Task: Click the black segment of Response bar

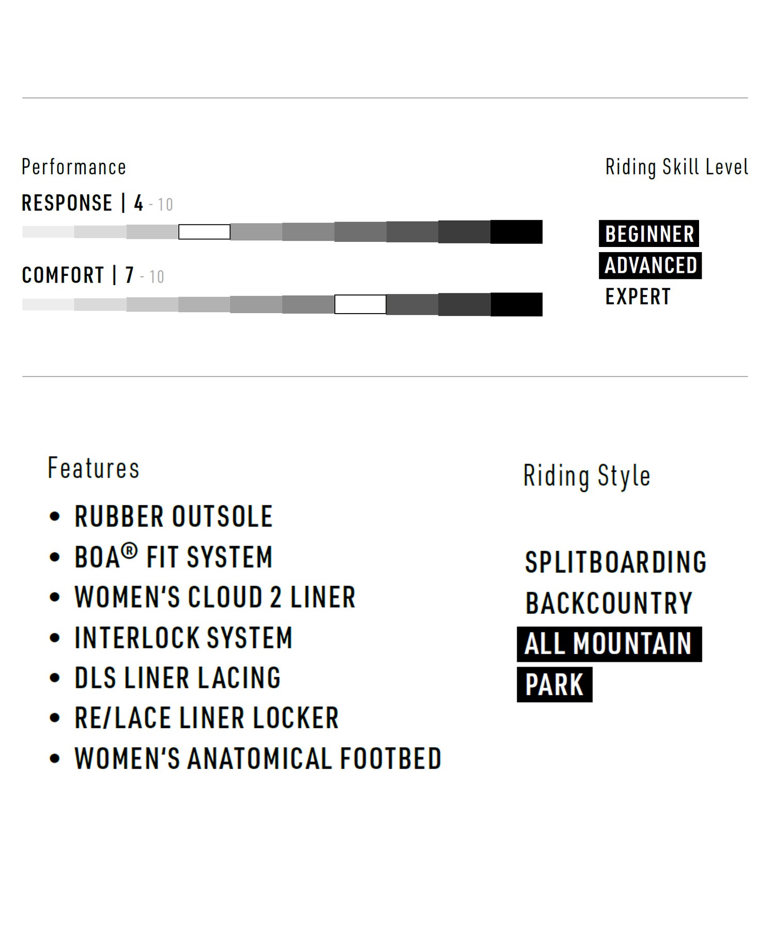Action: coord(516,232)
